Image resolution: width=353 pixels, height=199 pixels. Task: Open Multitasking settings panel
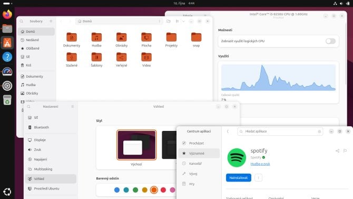coord(51,169)
